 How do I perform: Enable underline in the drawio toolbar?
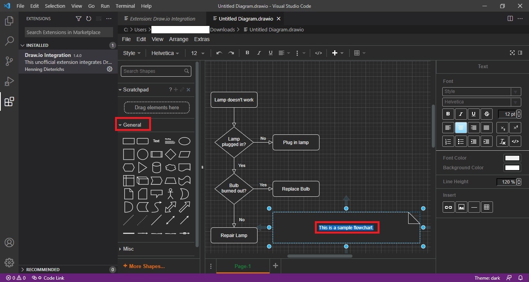(x=270, y=53)
